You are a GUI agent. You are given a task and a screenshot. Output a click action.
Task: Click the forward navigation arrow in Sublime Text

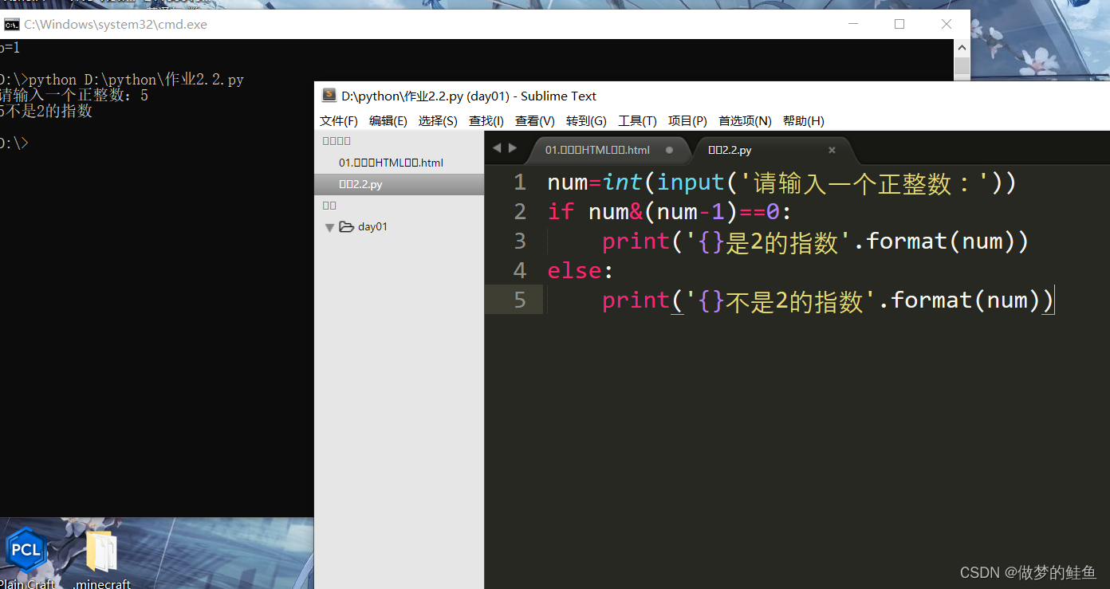[x=513, y=147]
